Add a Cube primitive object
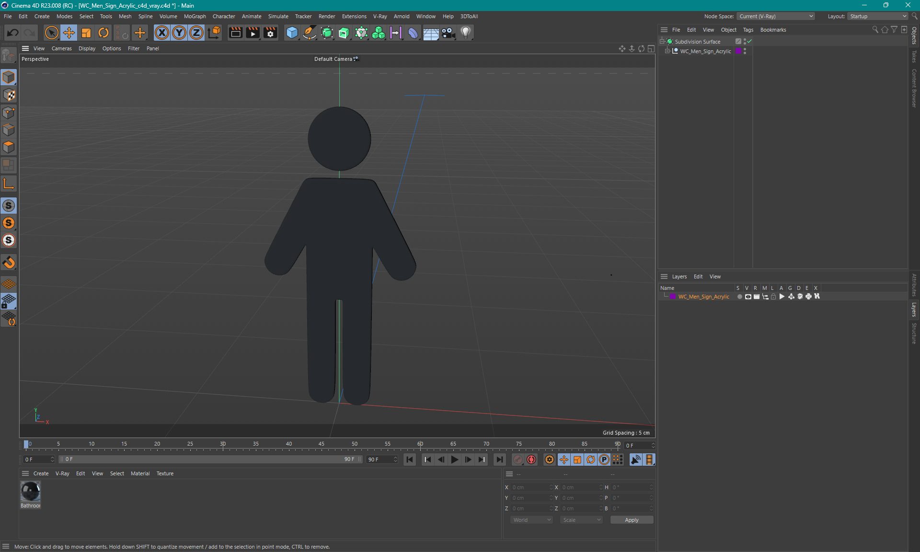 coord(292,33)
